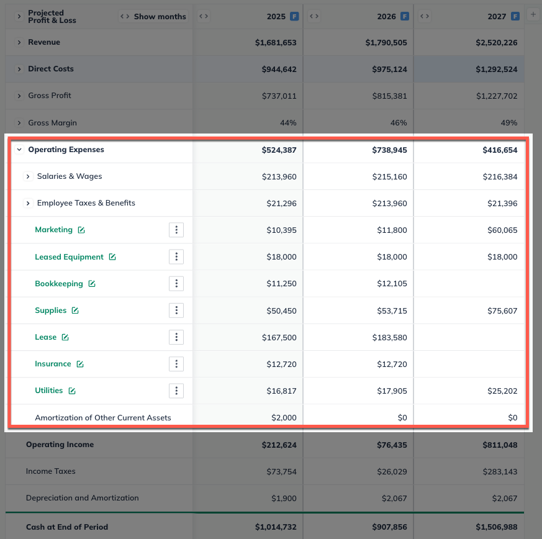Select the 2027 Salaries & Wages value $216,384
The height and width of the screenshot is (539, 542).
click(500, 177)
